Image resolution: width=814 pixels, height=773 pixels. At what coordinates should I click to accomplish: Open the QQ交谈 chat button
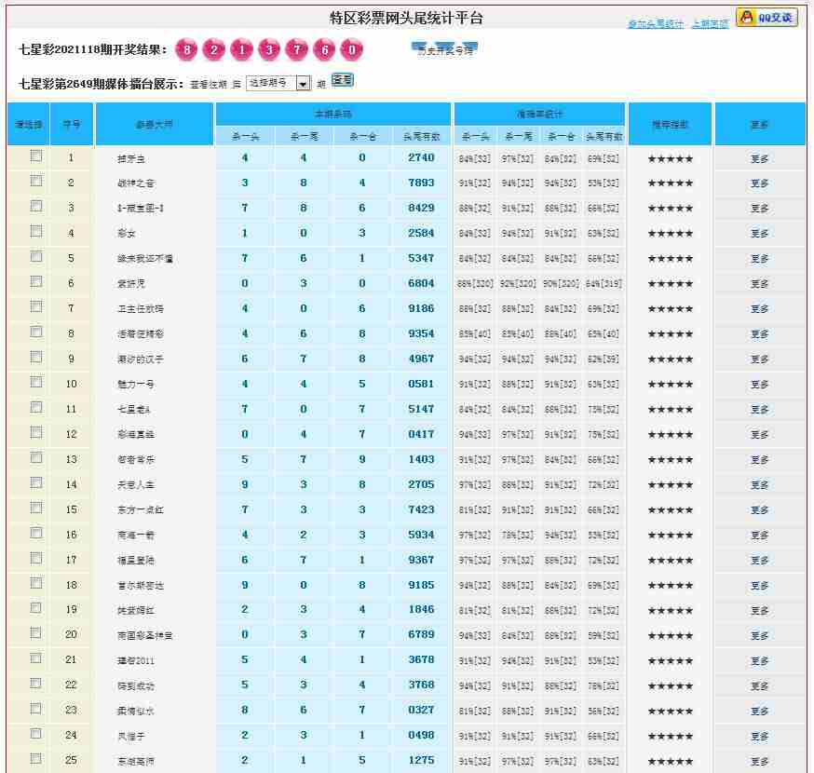(x=767, y=18)
